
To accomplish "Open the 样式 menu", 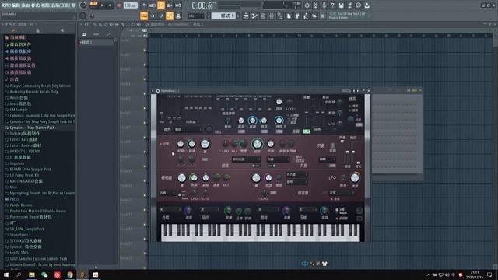I will coord(36,5).
